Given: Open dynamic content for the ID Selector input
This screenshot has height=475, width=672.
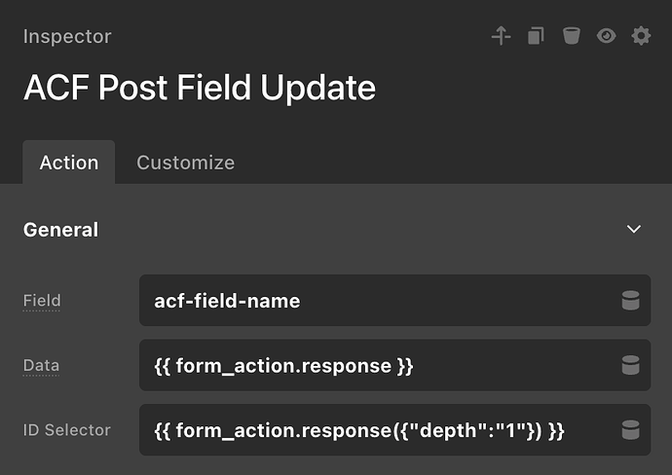Looking at the screenshot, I should (x=630, y=429).
